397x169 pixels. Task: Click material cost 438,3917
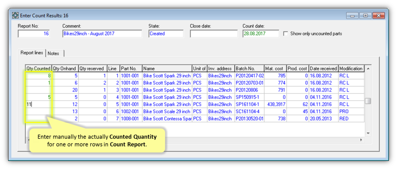(275, 104)
